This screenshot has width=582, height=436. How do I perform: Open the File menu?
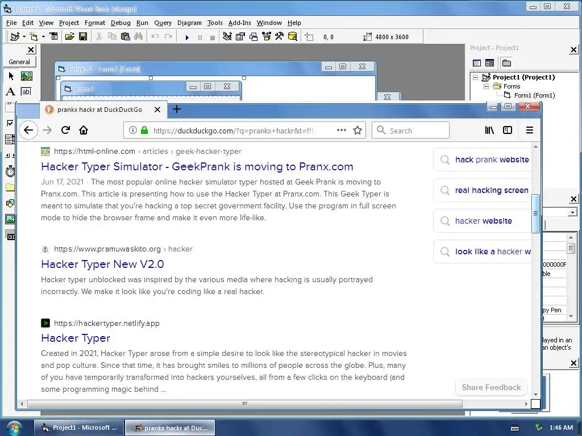point(11,23)
